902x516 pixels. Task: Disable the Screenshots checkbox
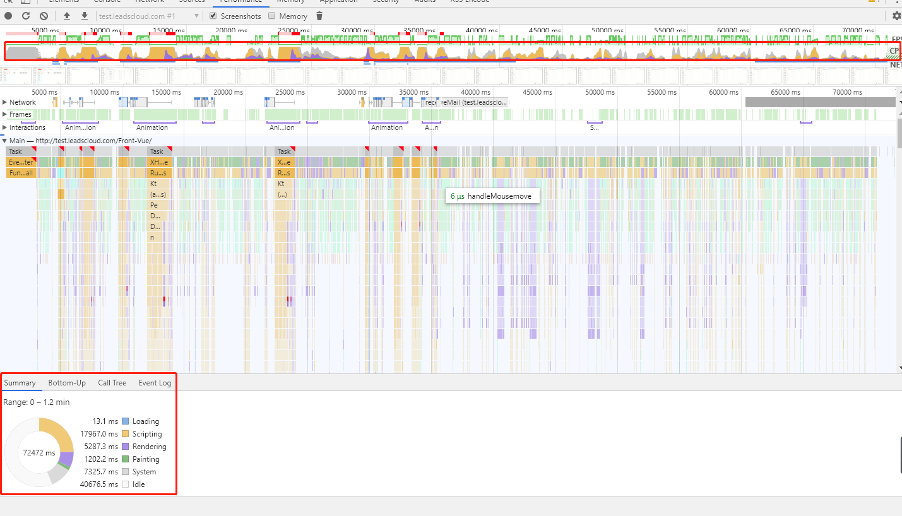[x=213, y=16]
